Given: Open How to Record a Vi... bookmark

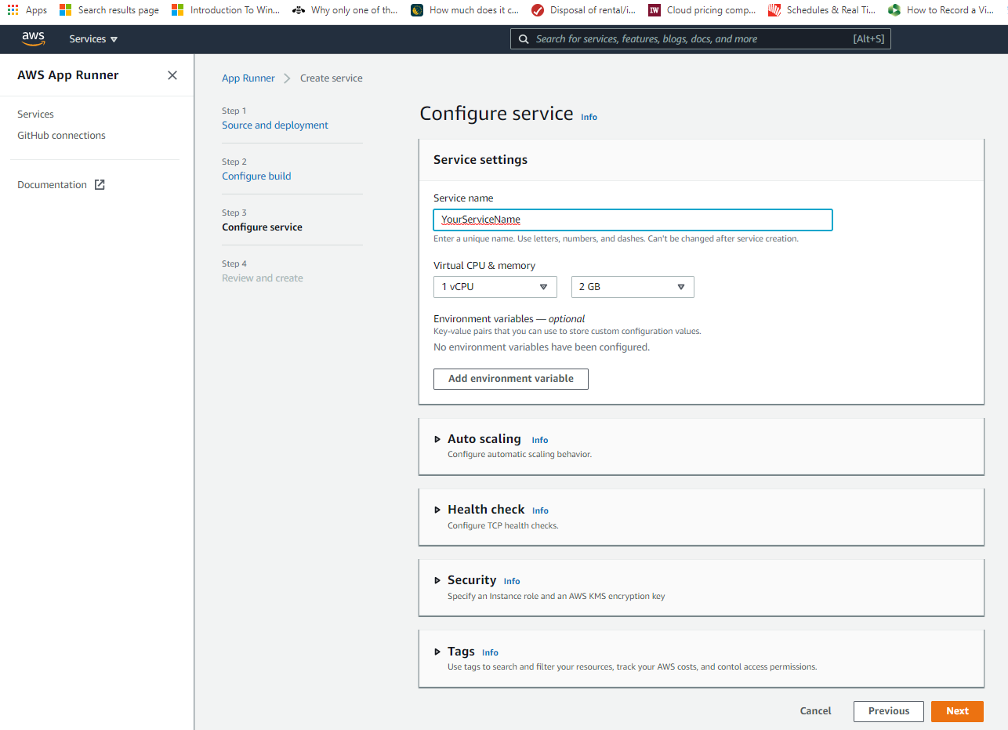Looking at the screenshot, I should pyautogui.click(x=942, y=10).
